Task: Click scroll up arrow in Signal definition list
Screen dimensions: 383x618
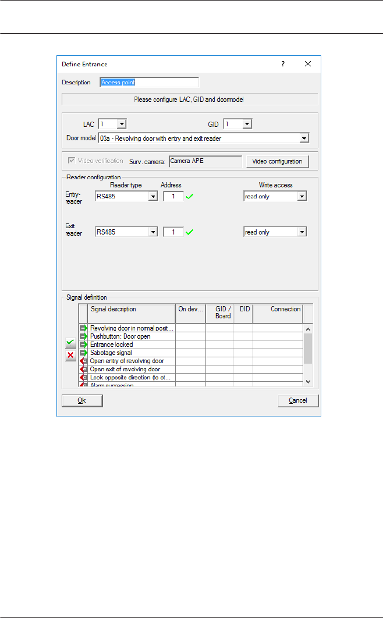Action: pos(308,329)
